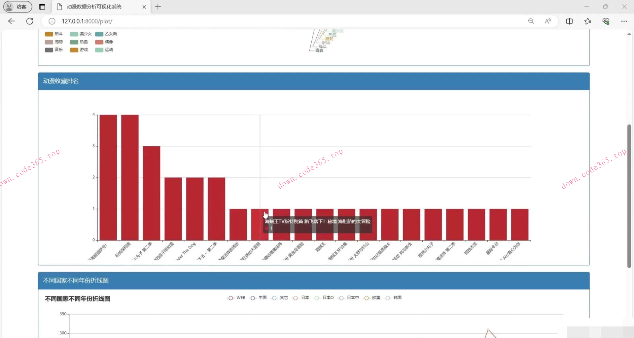Reload the current page
This screenshot has width=634, height=338.
click(30, 21)
